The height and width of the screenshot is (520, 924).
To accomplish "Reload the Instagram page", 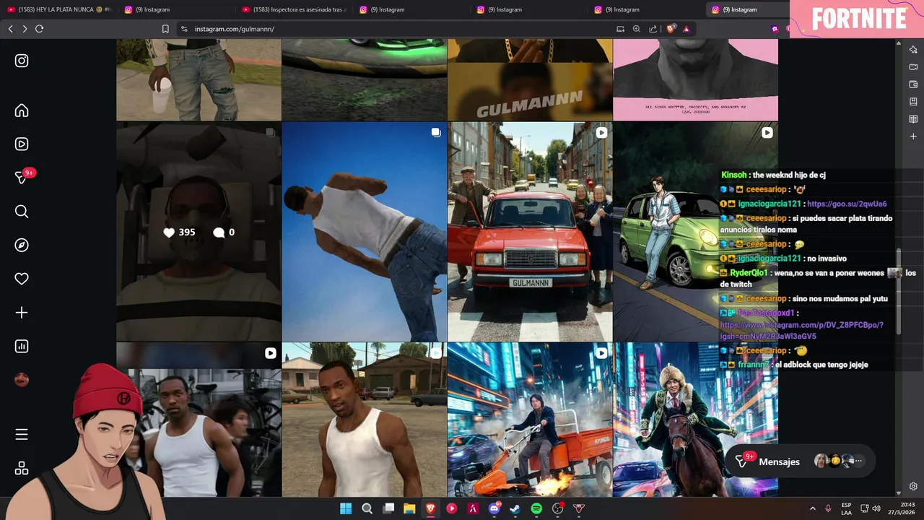I will (39, 29).
